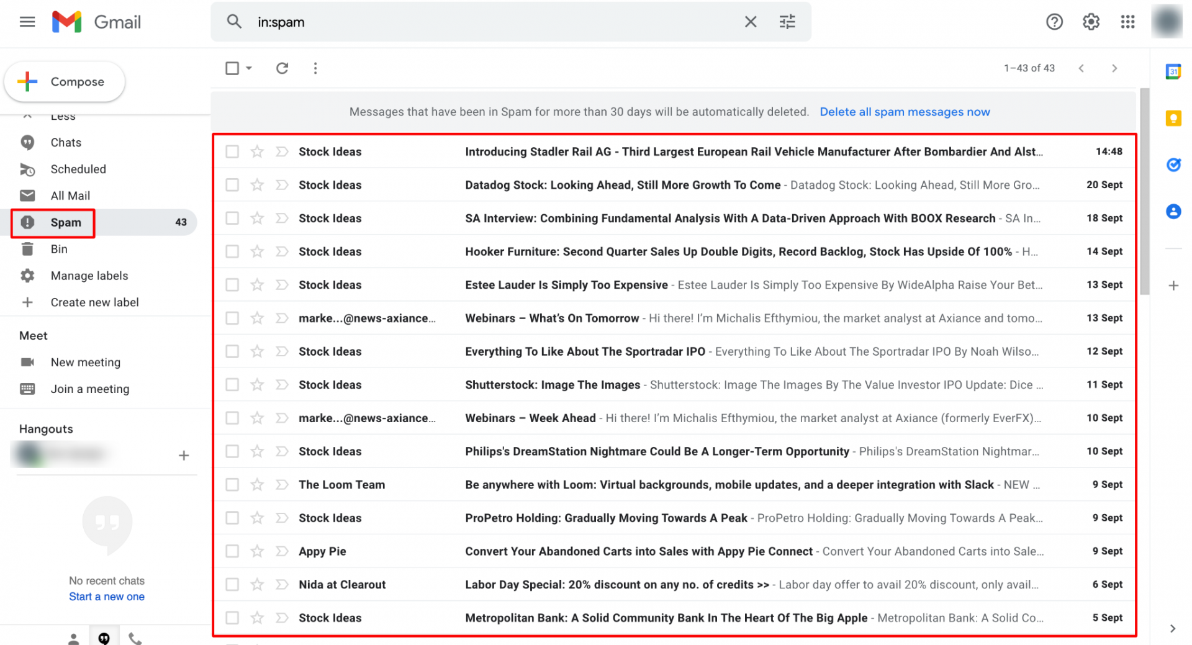
Task: Check the Metropolitan Bank email
Action: click(x=232, y=618)
